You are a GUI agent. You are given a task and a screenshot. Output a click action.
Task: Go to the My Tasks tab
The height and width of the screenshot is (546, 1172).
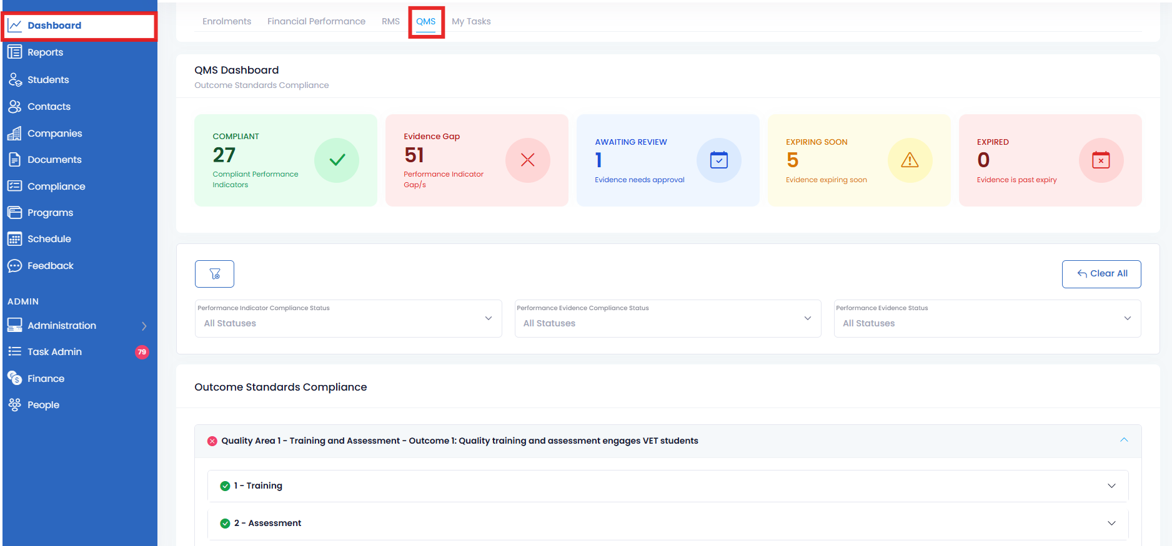(x=471, y=21)
